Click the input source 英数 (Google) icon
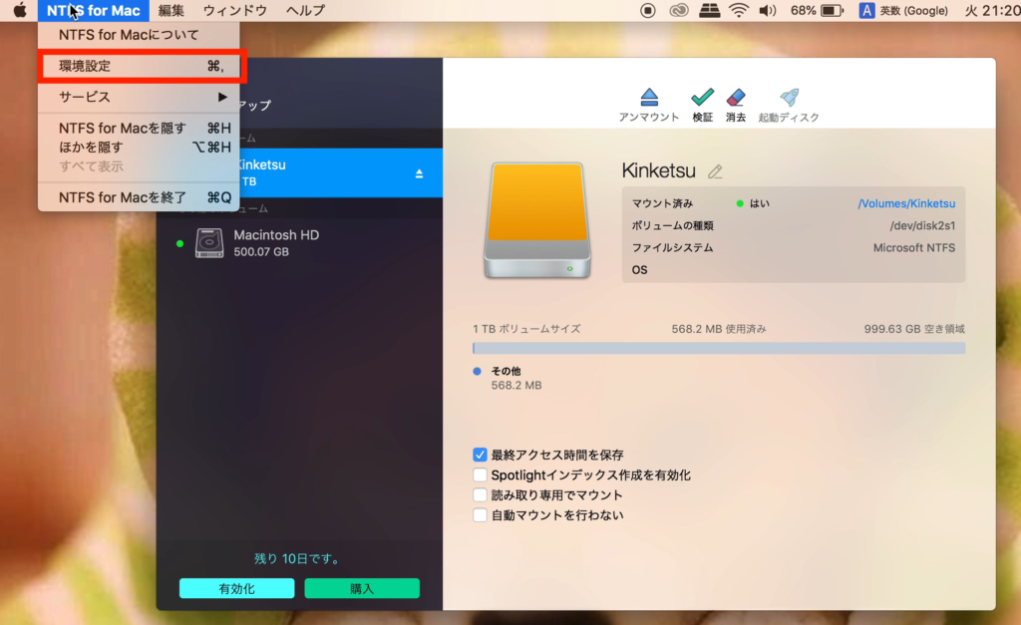This screenshot has width=1021, height=625. [x=866, y=10]
